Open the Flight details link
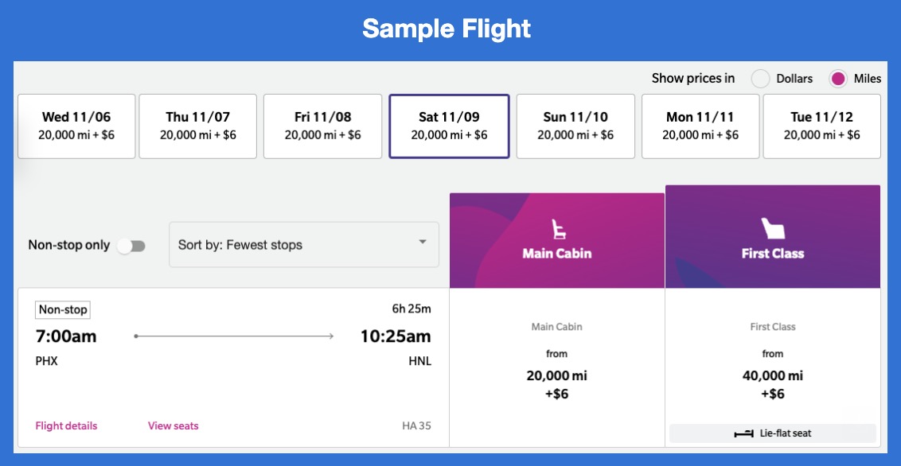This screenshot has width=901, height=466. (x=66, y=426)
